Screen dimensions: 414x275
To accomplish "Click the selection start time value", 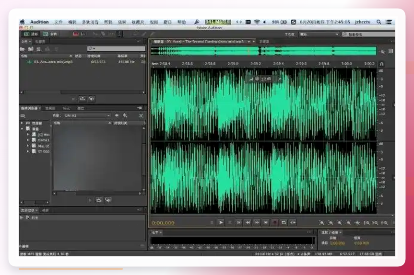I will tap(337, 243).
